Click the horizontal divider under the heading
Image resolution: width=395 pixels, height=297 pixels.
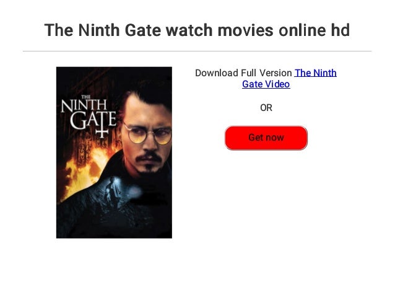pos(197,51)
